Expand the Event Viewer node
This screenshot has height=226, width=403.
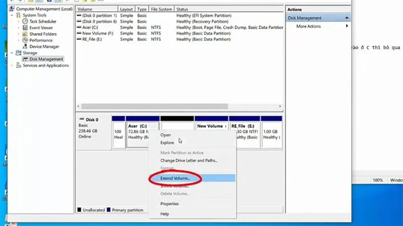point(19,28)
